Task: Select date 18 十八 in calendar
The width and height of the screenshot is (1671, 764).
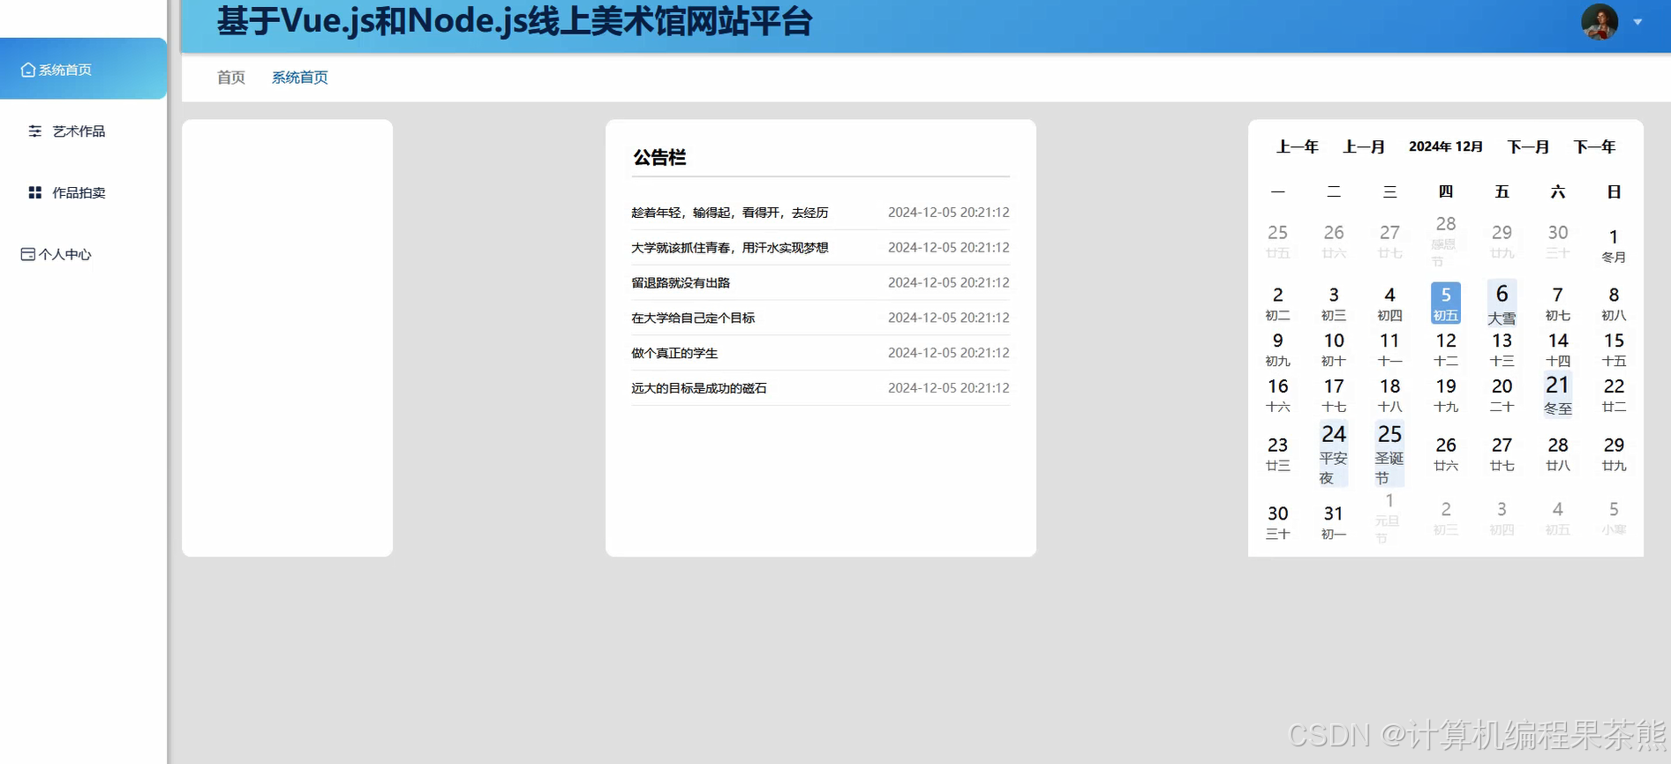Action: pyautogui.click(x=1389, y=395)
